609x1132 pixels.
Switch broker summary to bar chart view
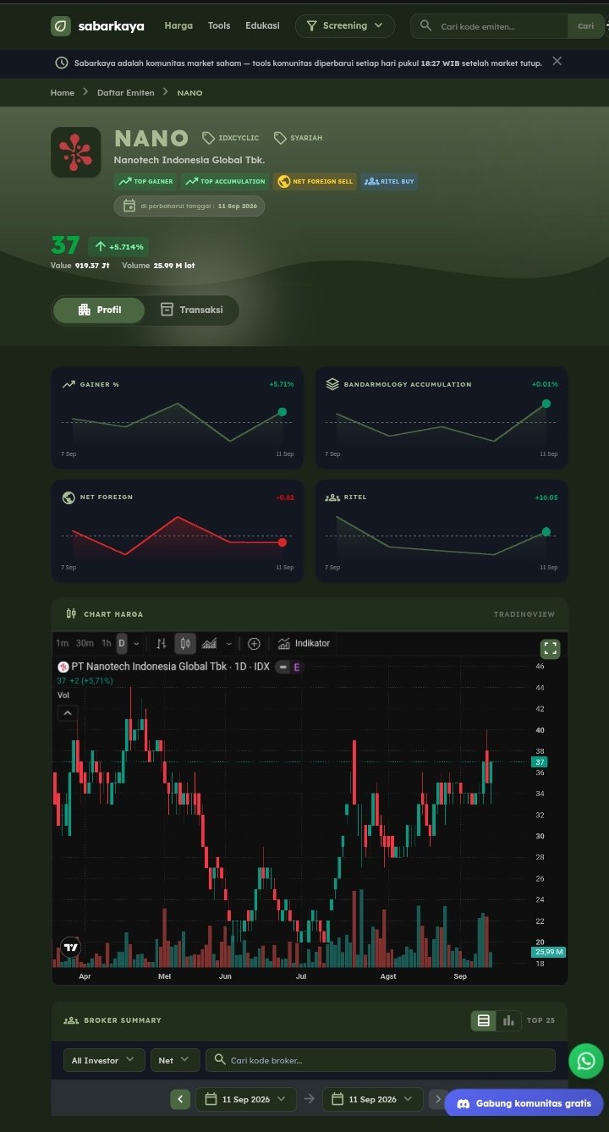508,1020
